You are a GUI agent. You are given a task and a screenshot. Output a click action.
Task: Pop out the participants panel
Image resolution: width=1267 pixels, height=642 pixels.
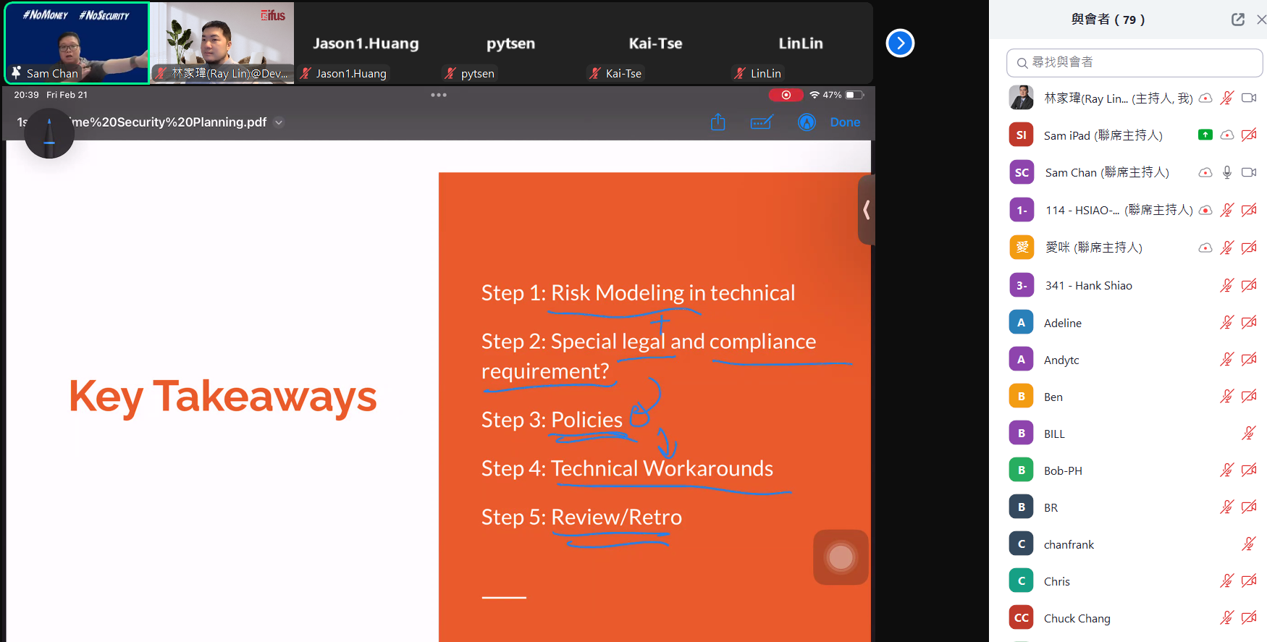pyautogui.click(x=1238, y=20)
